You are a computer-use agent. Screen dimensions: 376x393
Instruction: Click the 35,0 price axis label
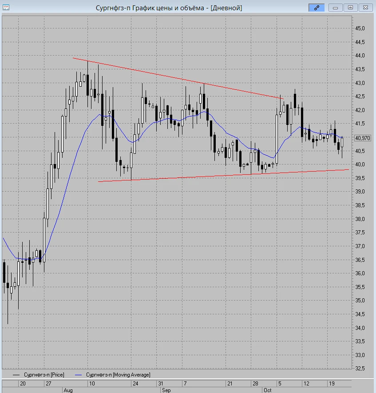pos(360,300)
